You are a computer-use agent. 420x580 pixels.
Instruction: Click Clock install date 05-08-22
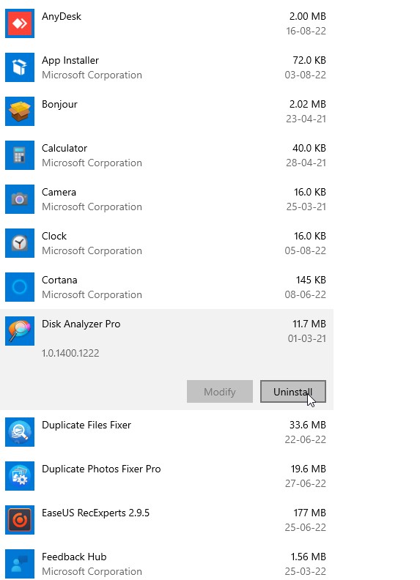[306, 250]
